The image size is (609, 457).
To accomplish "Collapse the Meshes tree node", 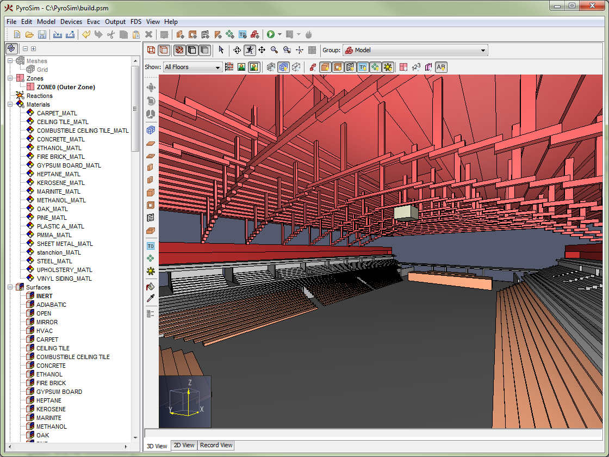I will 10,60.
